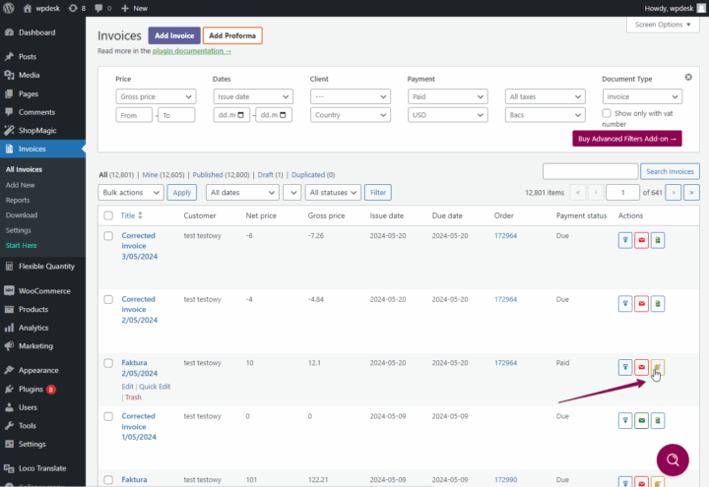
Task: Select Reports in the Invoices submenu
Action: point(18,200)
